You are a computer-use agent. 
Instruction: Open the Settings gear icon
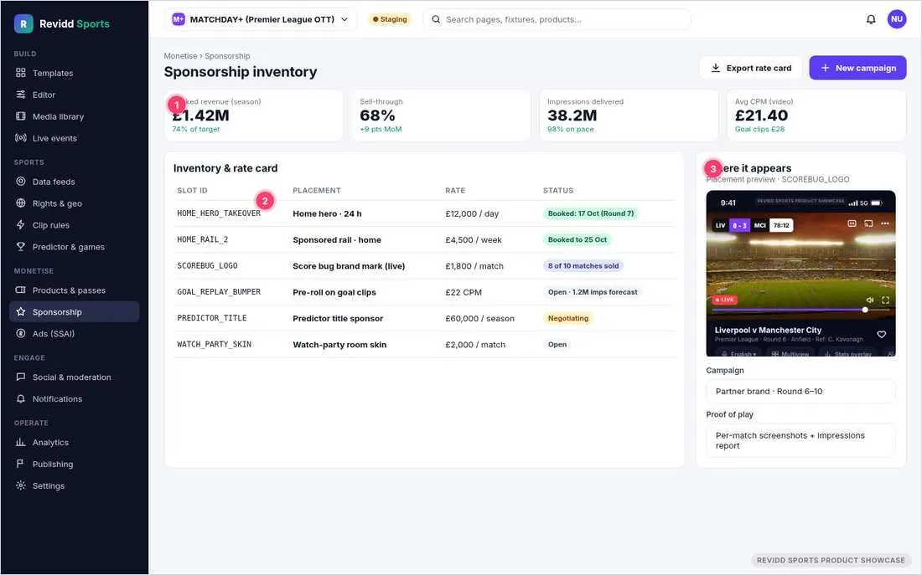pos(21,485)
